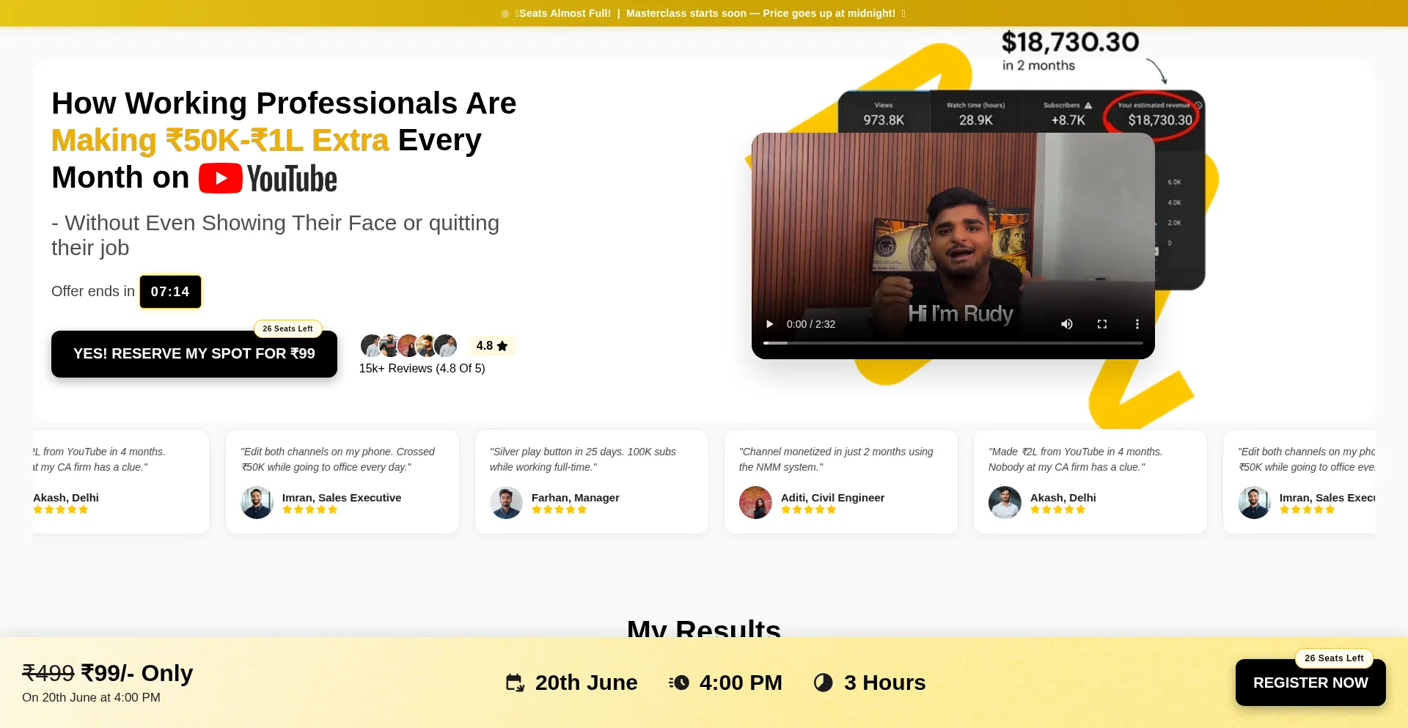Click the "Offer ends in" label

(93, 292)
